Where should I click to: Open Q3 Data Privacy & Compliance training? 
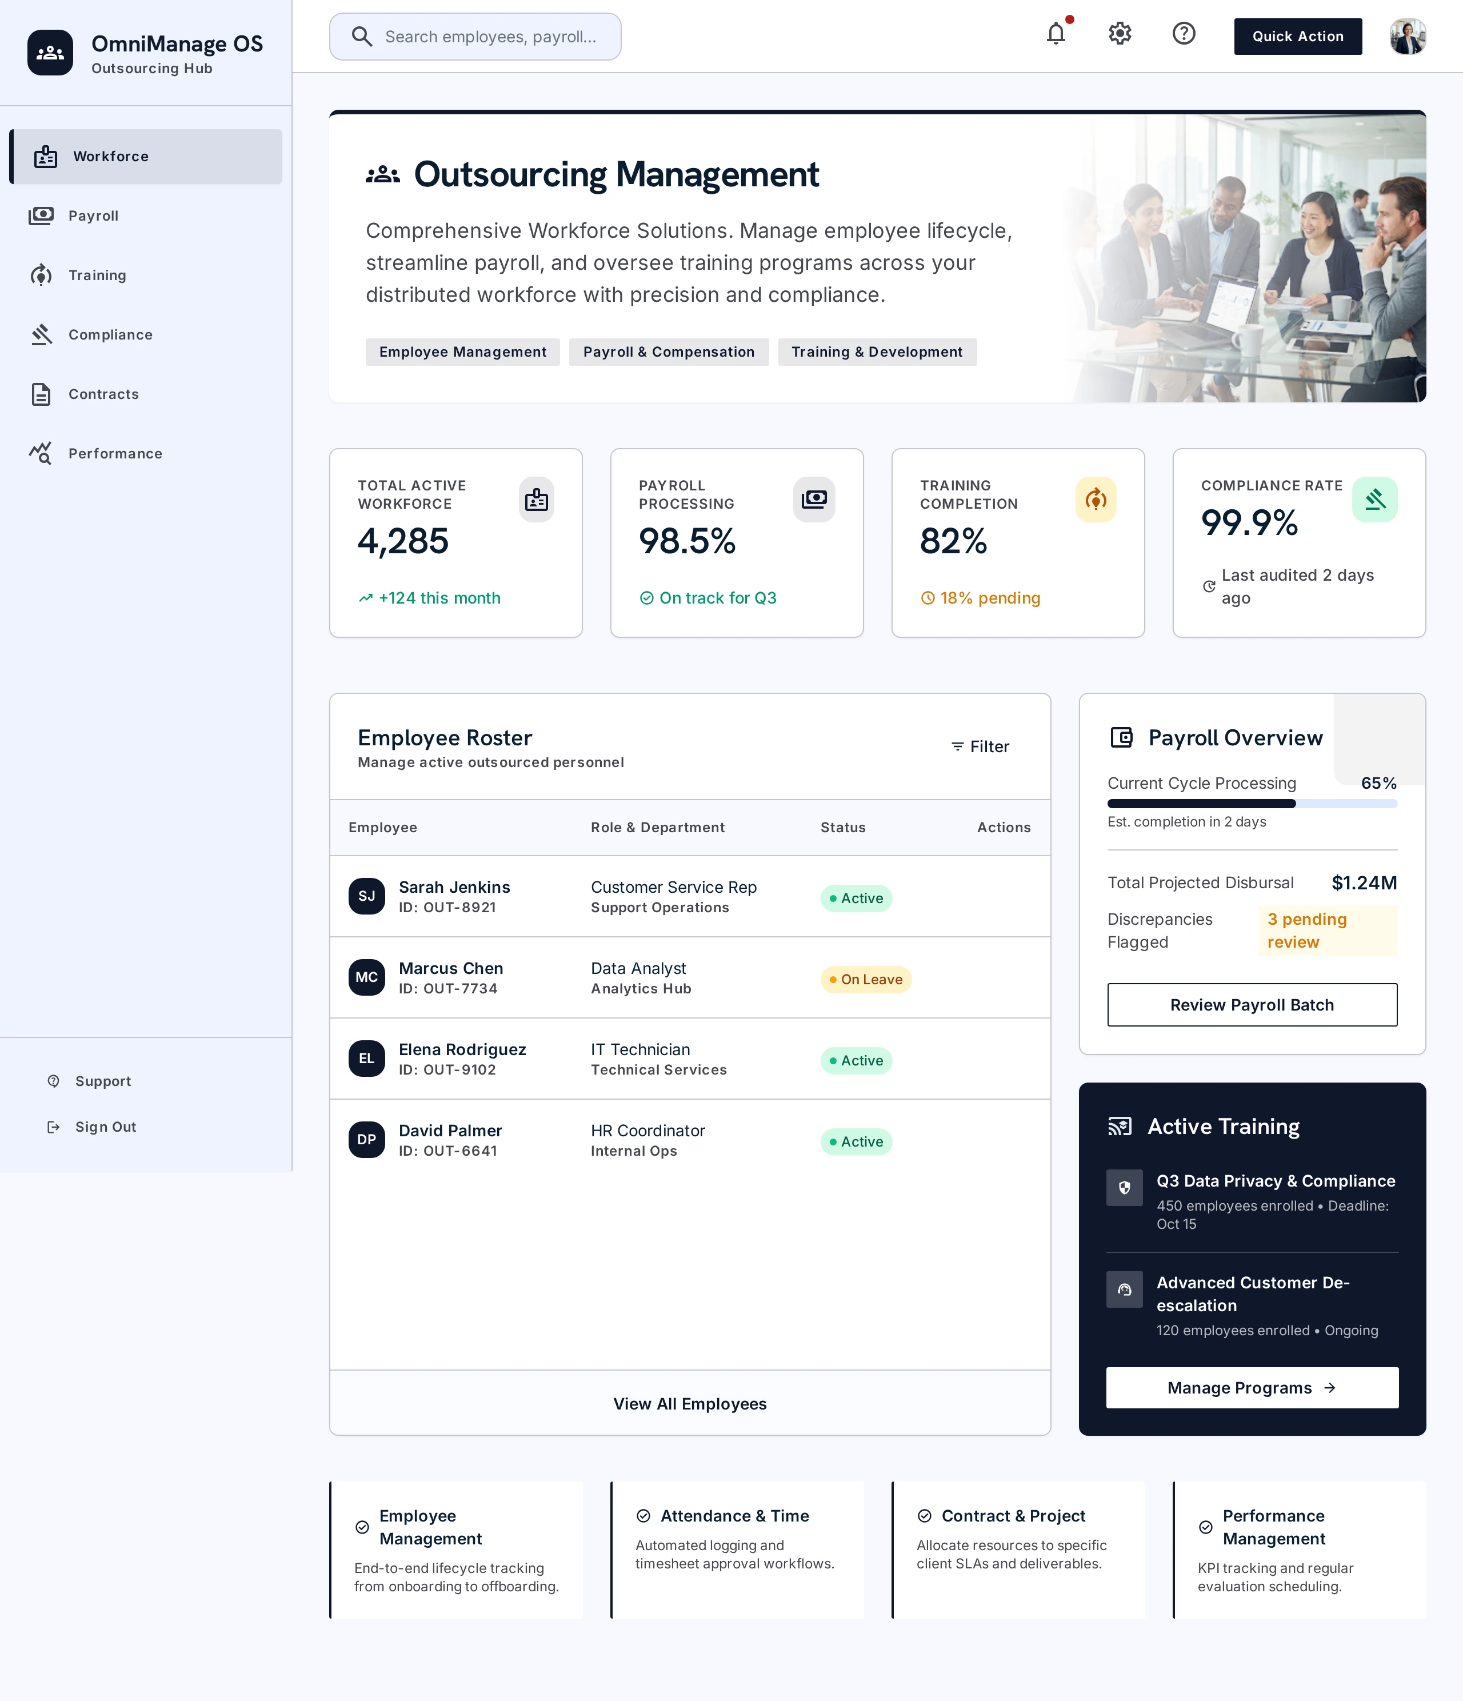pos(1252,1201)
